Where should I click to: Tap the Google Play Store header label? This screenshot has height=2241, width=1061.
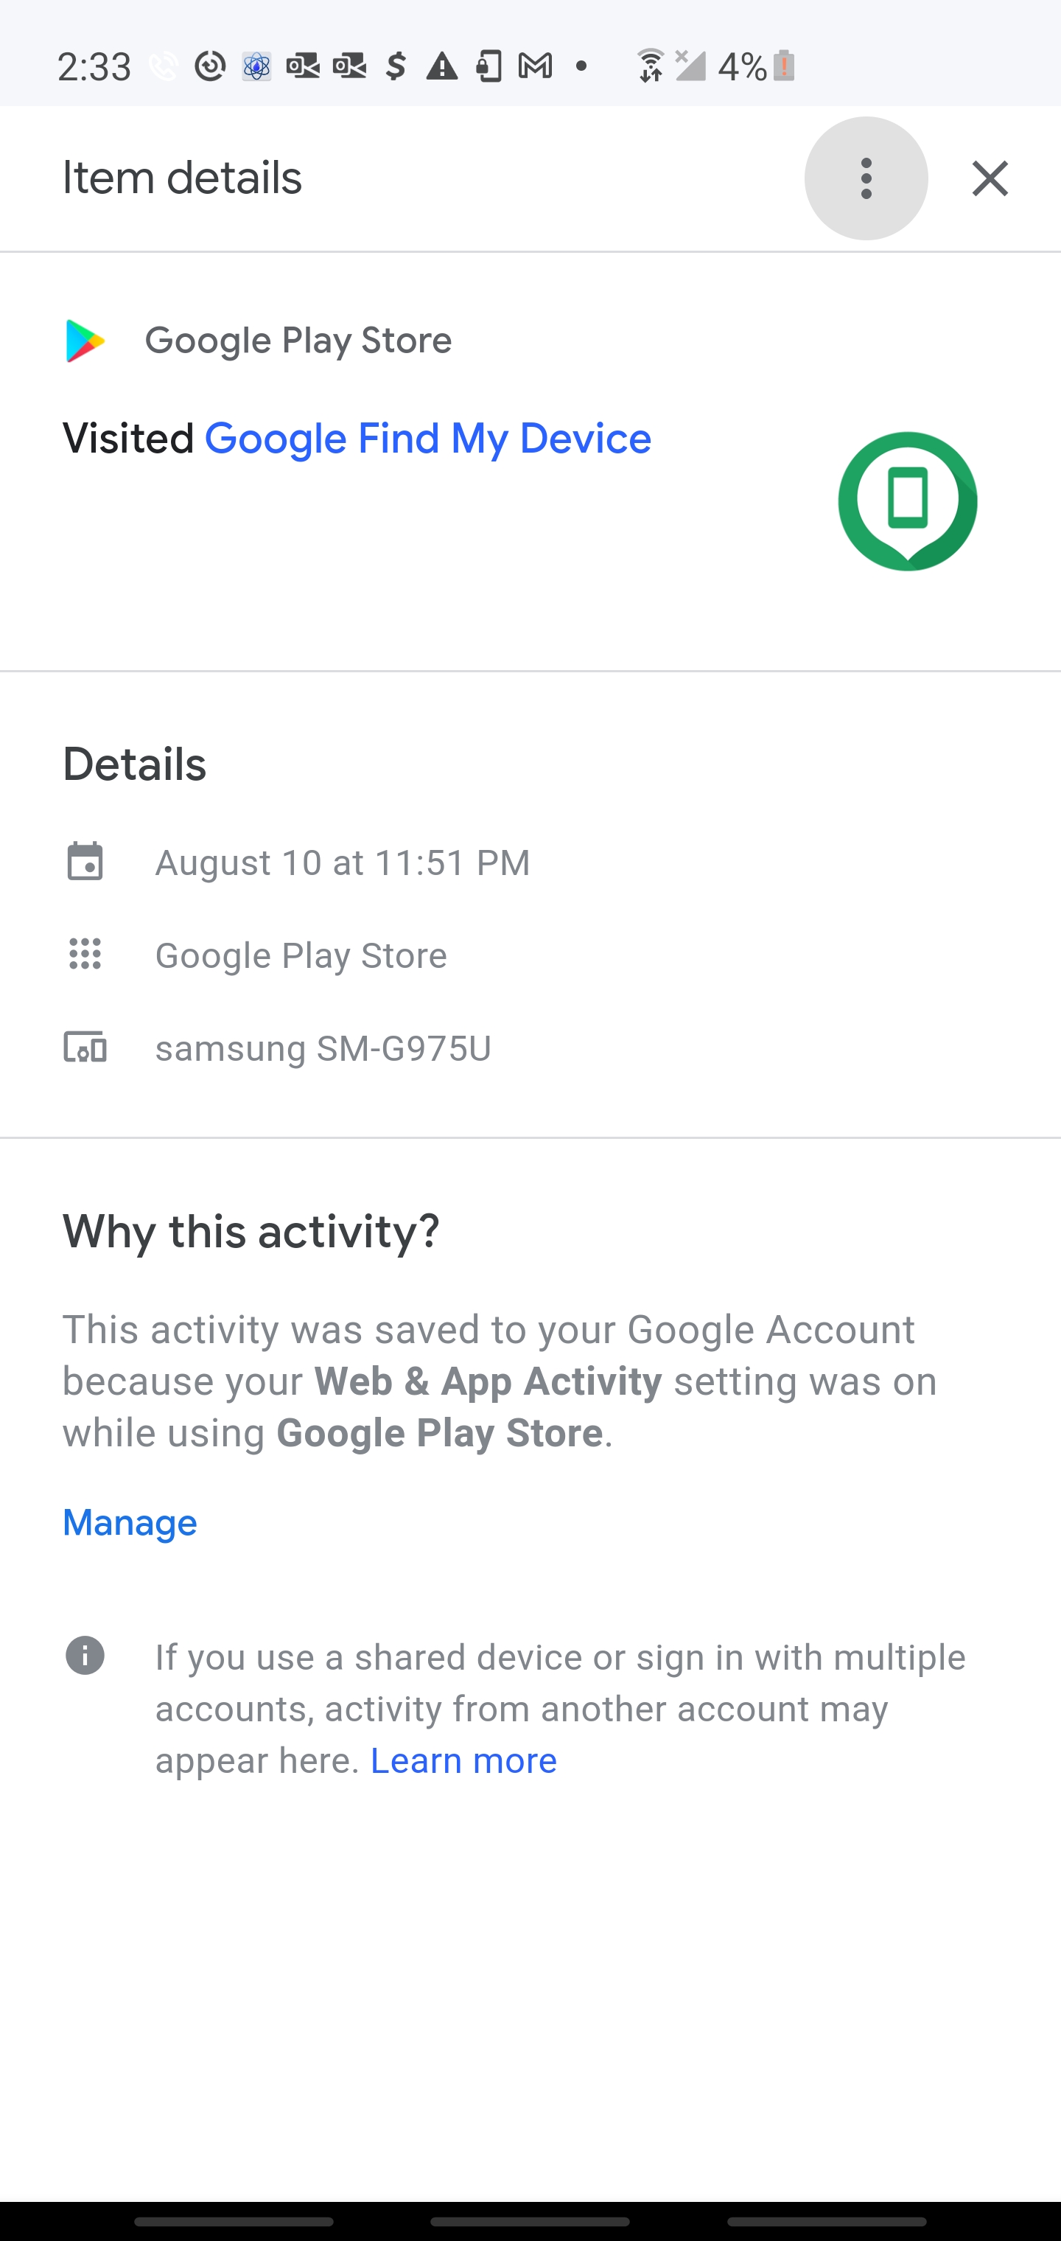(298, 341)
